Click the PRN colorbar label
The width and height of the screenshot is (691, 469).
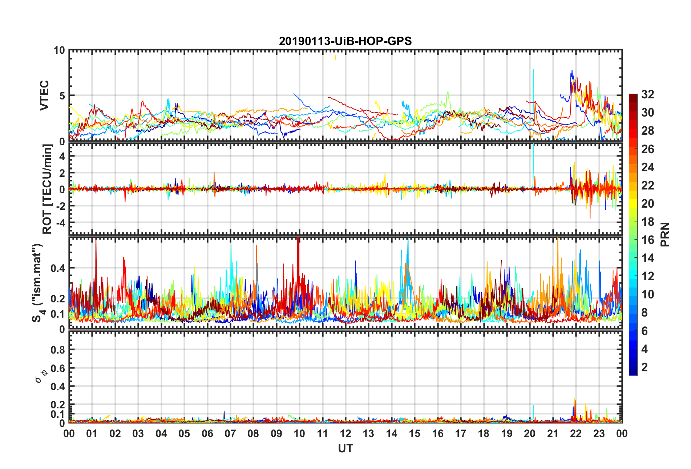pos(665,234)
